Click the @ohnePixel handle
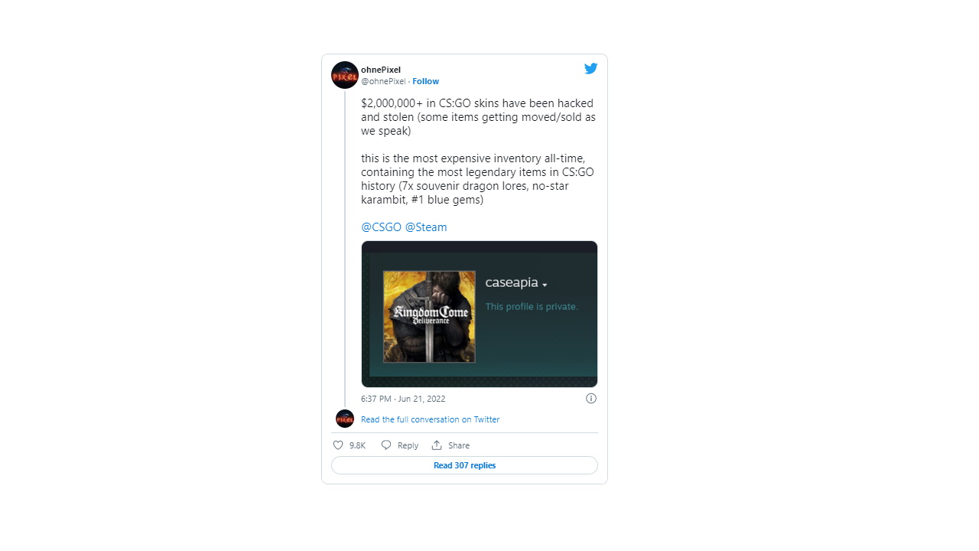979x551 pixels. point(383,81)
